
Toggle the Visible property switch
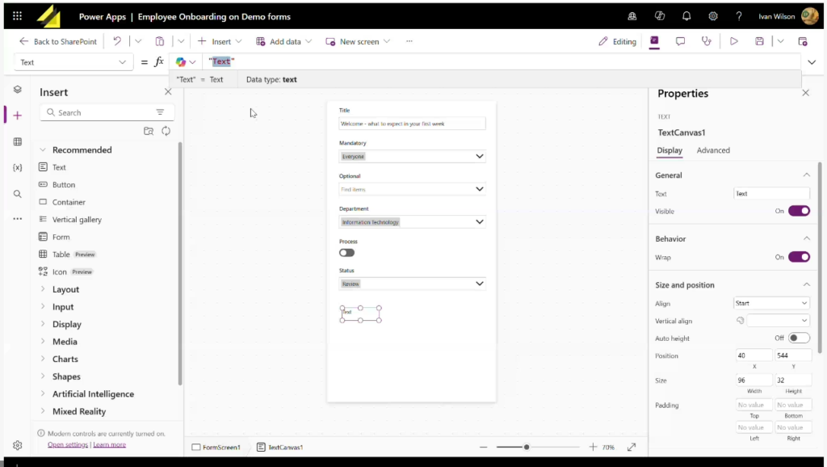(x=798, y=211)
